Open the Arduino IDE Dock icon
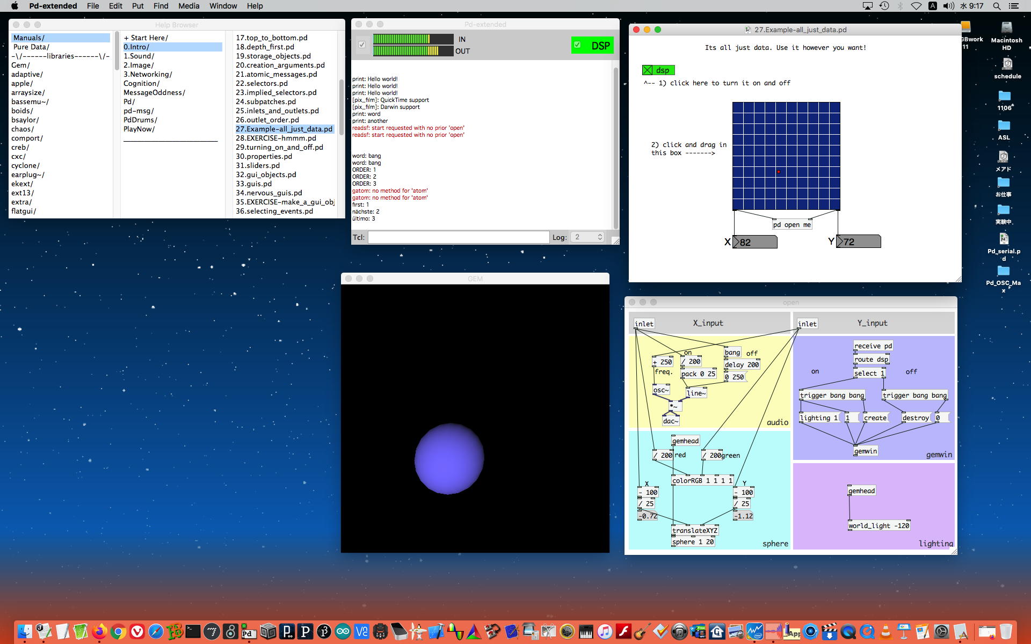Screen dimensions: 1031x644 tap(343, 632)
